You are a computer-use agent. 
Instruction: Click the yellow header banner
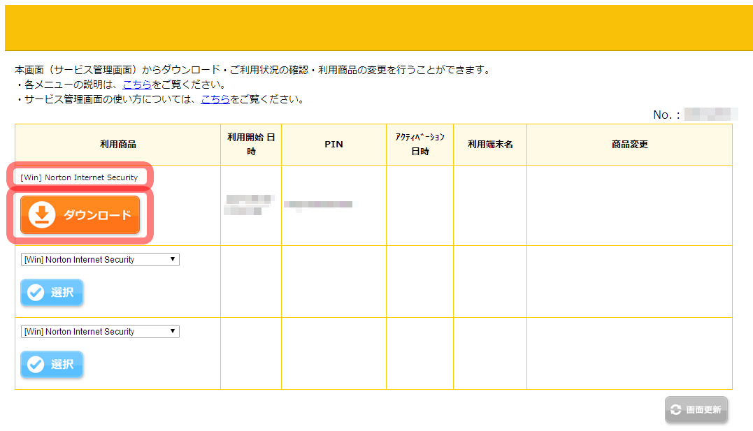click(376, 28)
